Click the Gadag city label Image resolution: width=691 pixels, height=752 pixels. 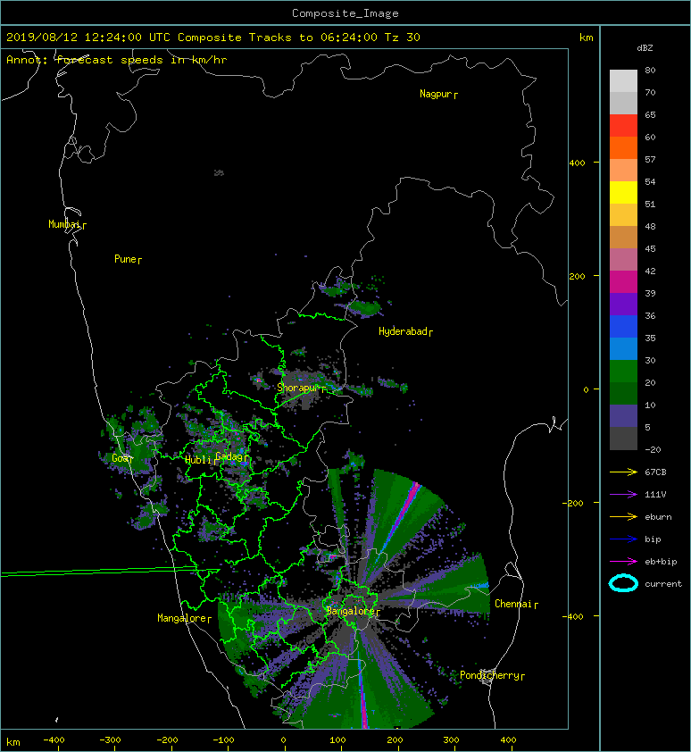[229, 456]
